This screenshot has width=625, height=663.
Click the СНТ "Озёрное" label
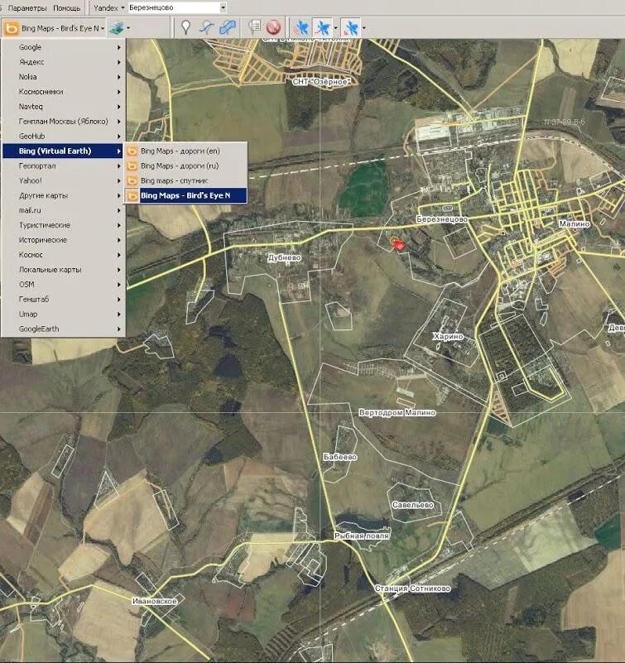(x=321, y=82)
